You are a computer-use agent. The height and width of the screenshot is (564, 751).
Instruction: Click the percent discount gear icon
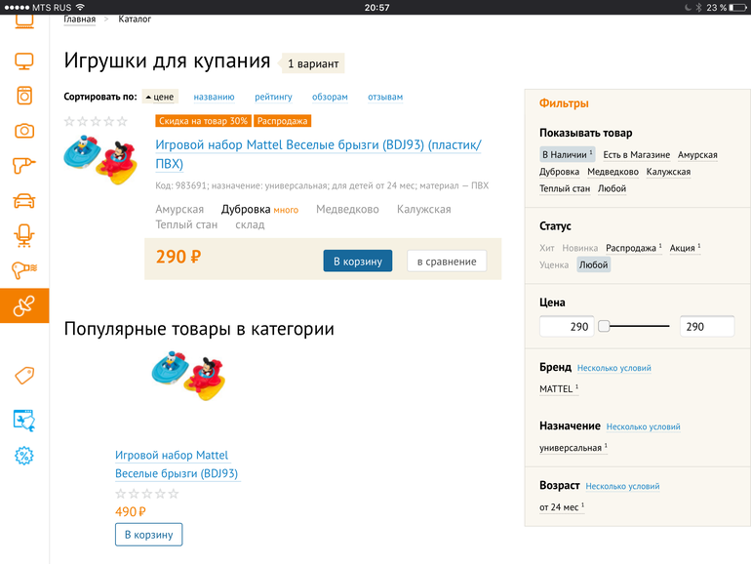[x=24, y=455]
